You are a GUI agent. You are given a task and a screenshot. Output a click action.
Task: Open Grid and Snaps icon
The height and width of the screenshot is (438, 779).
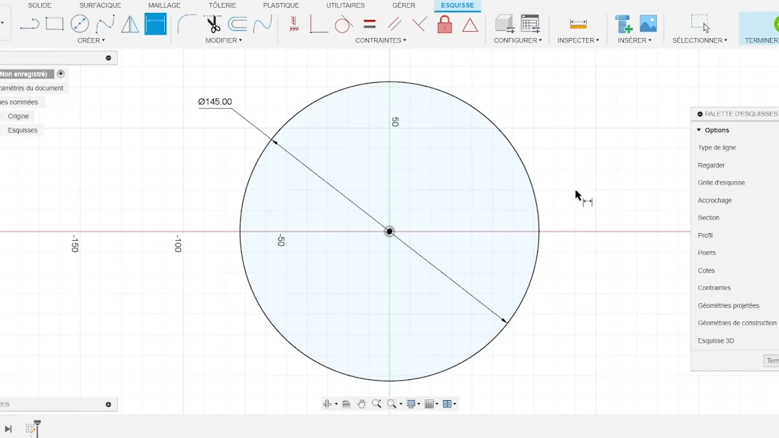[429, 404]
